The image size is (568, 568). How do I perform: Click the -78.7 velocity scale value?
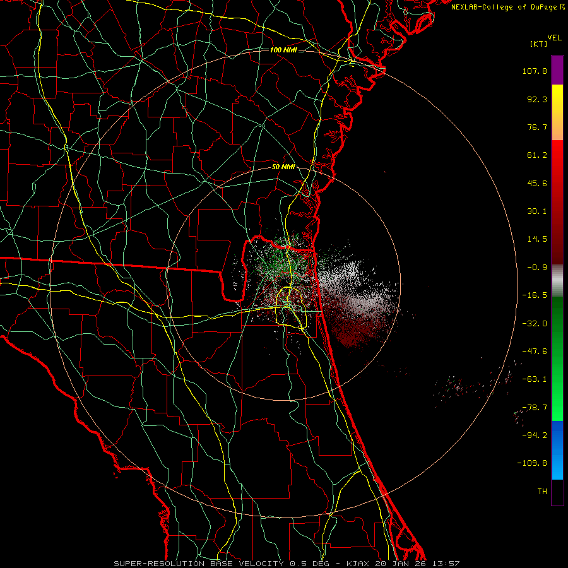coord(535,408)
